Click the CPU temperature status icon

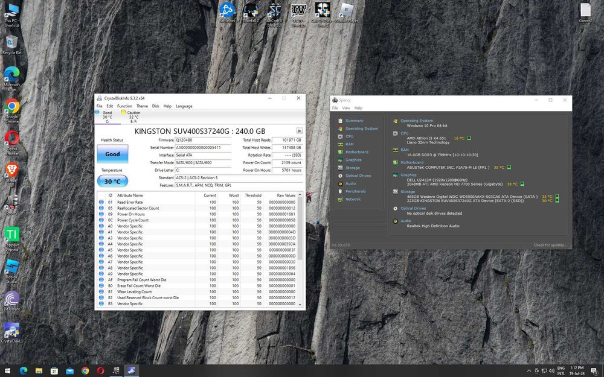tap(469, 138)
